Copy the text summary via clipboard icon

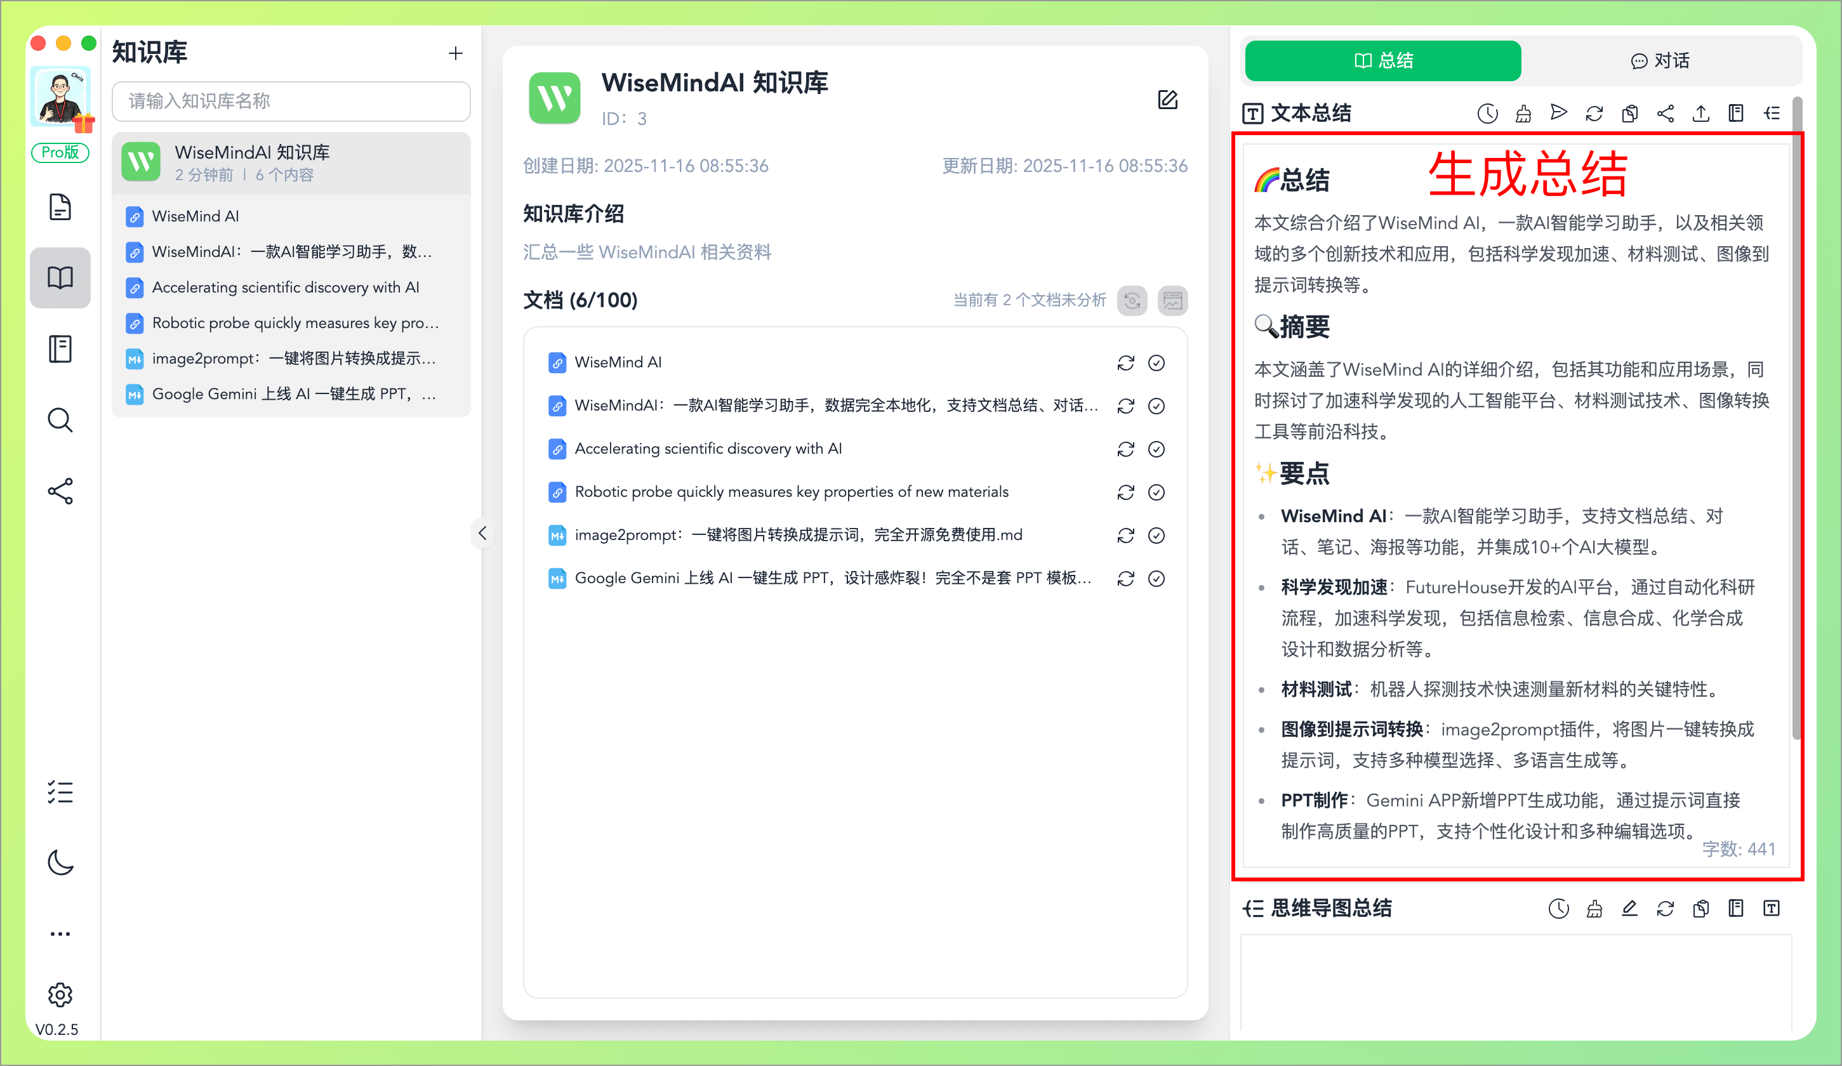point(1629,113)
